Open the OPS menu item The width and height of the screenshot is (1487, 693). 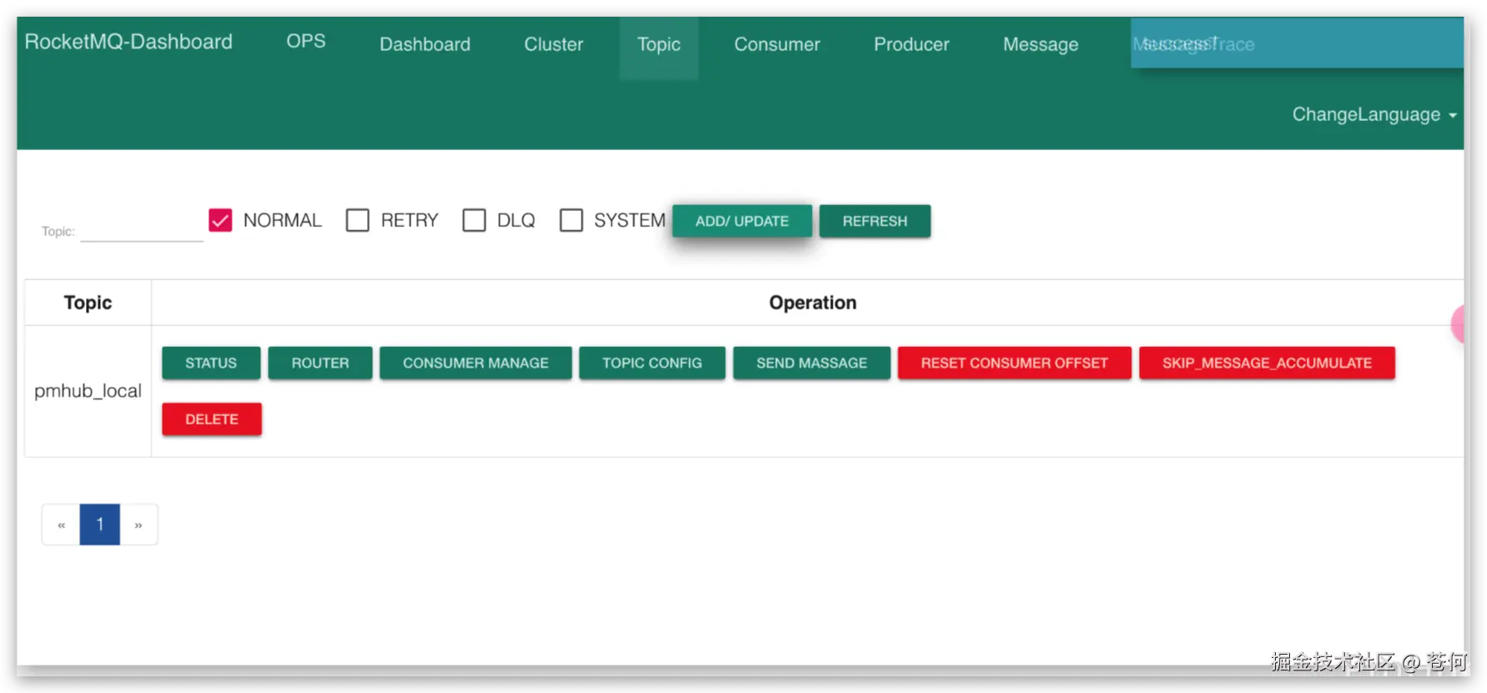click(306, 42)
